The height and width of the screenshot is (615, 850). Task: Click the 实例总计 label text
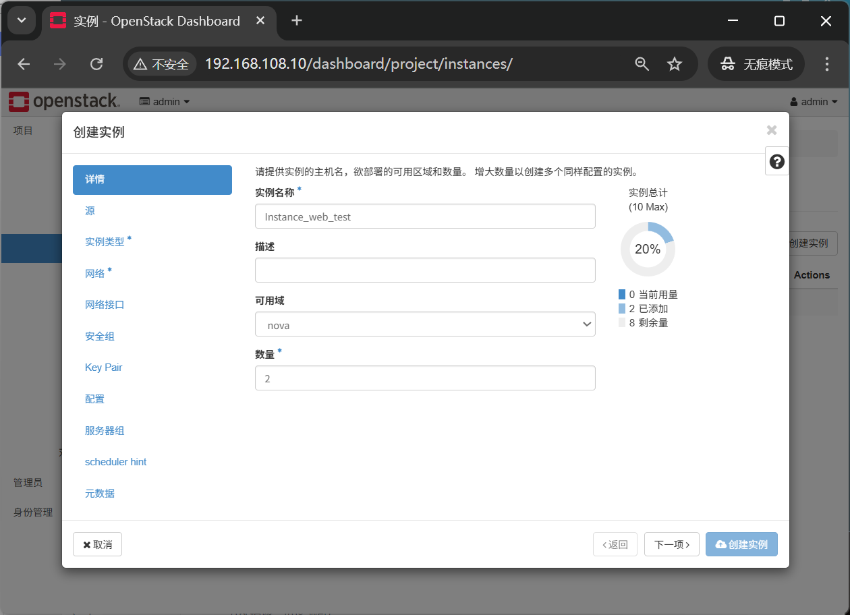click(x=648, y=193)
